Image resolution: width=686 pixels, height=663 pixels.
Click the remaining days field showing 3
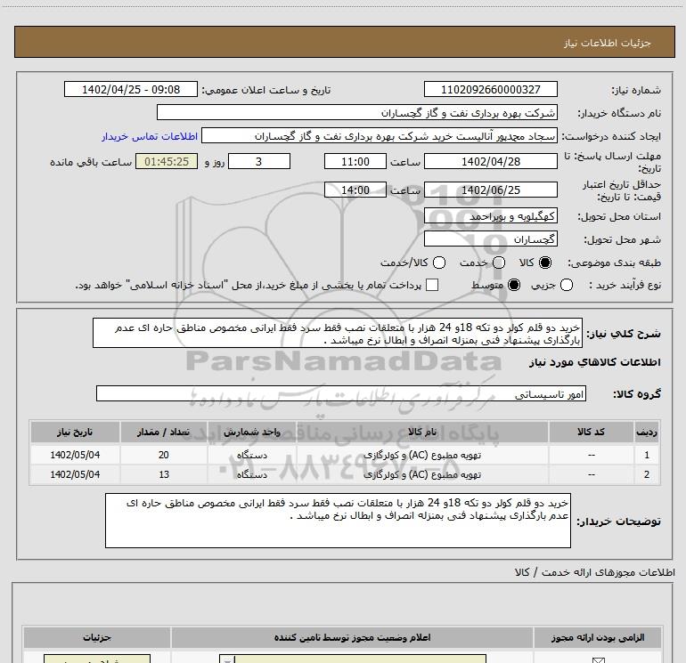[x=259, y=162]
